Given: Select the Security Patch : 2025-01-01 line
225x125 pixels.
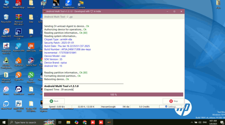Looking at the screenshot, I should pos(59,43).
